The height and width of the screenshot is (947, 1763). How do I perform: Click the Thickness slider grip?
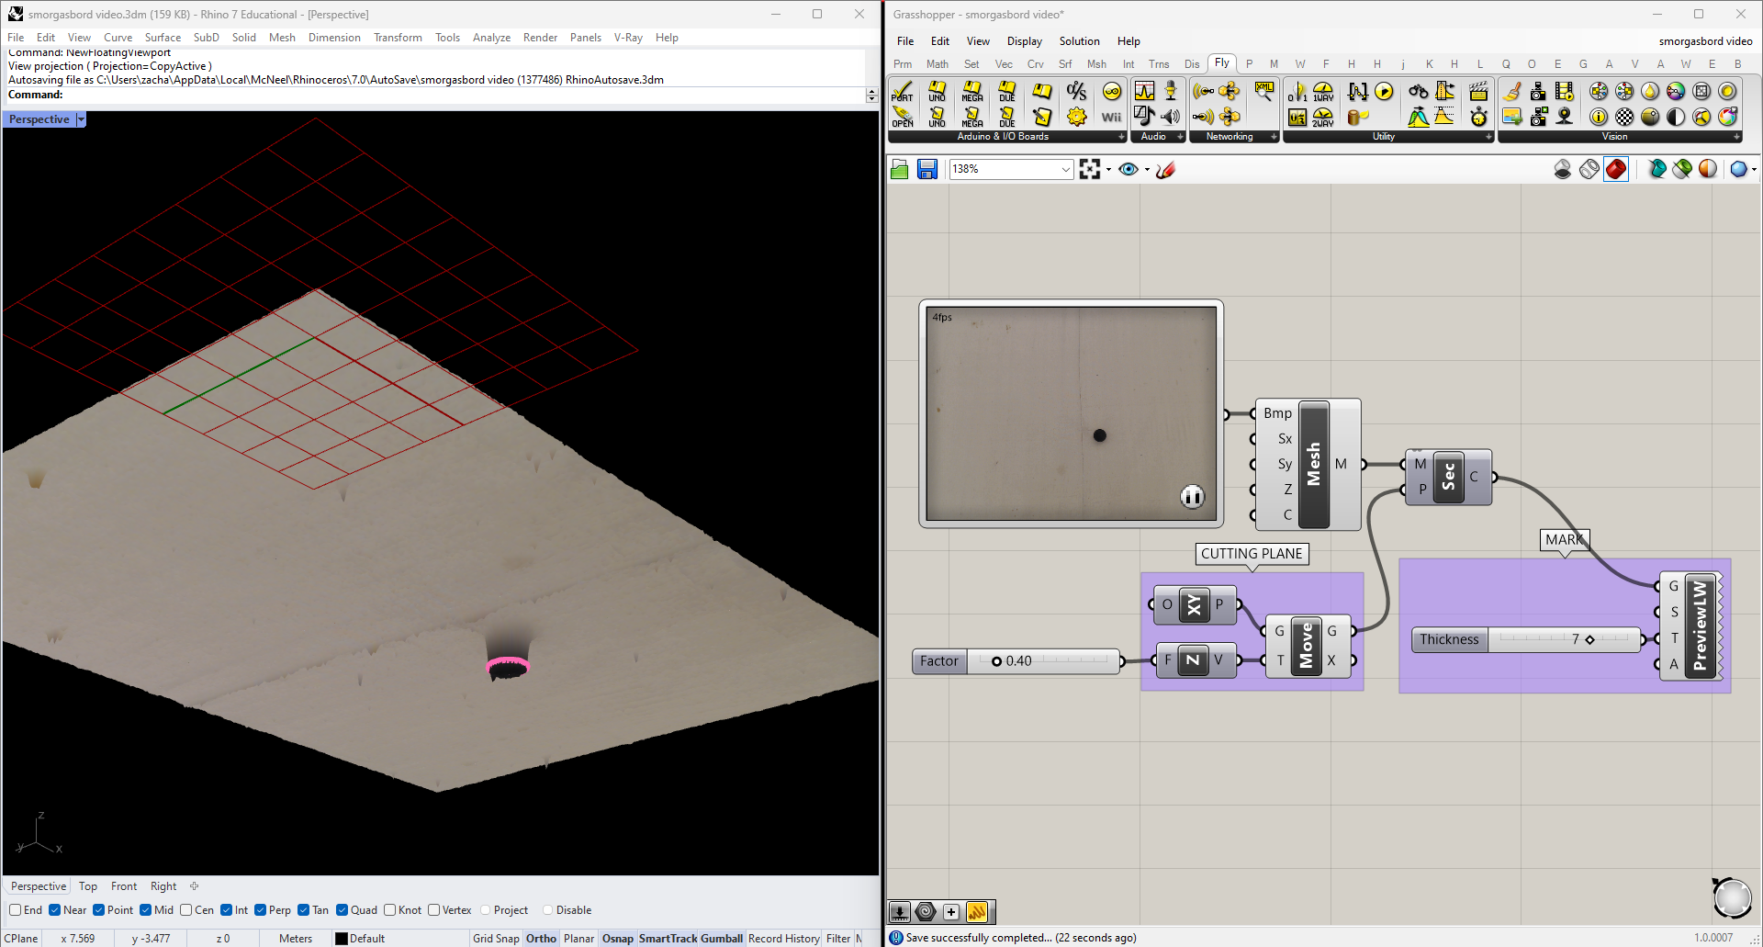pos(1589,639)
